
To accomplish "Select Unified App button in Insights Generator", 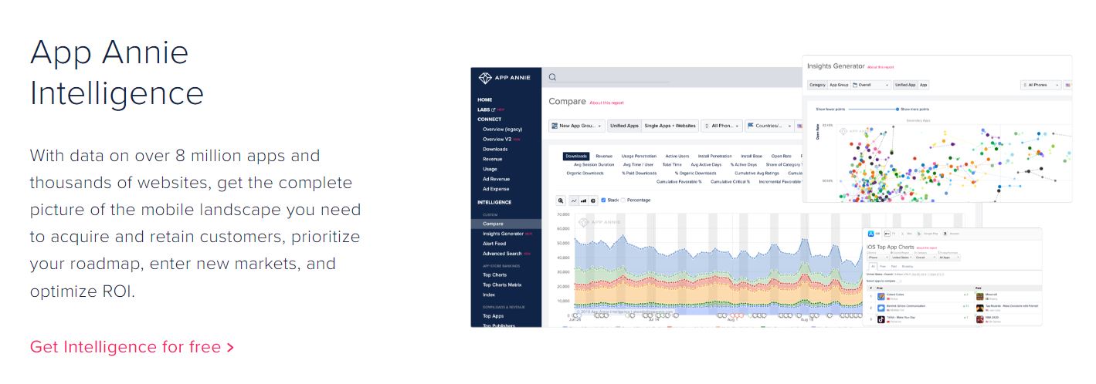I will [x=905, y=85].
